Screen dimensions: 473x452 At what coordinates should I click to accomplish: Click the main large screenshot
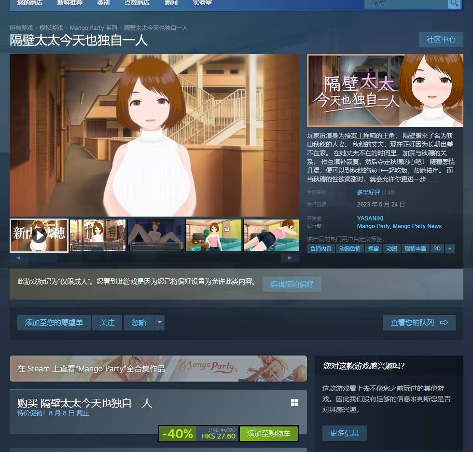point(154,135)
